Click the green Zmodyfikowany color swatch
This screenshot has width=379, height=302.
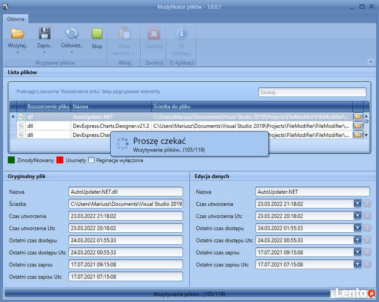12,160
